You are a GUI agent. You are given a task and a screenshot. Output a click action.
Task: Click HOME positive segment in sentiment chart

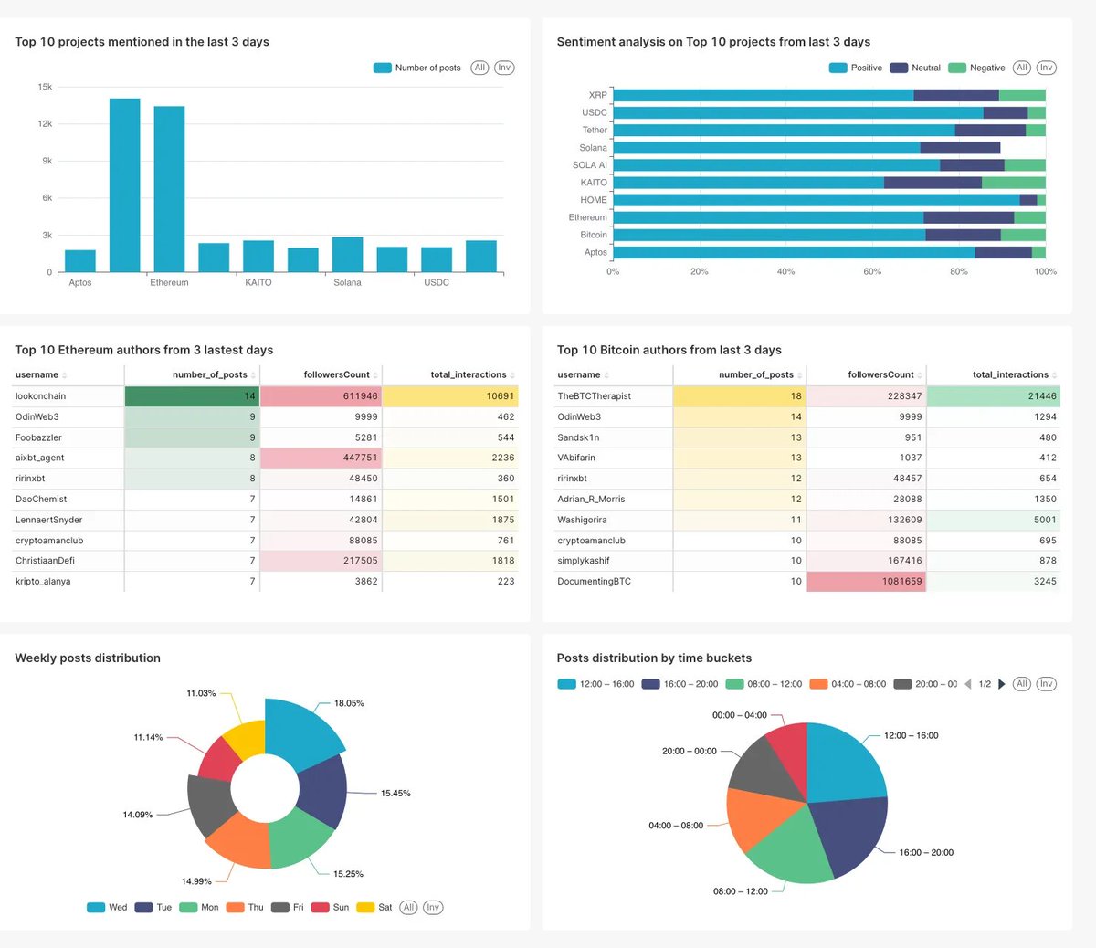click(817, 200)
